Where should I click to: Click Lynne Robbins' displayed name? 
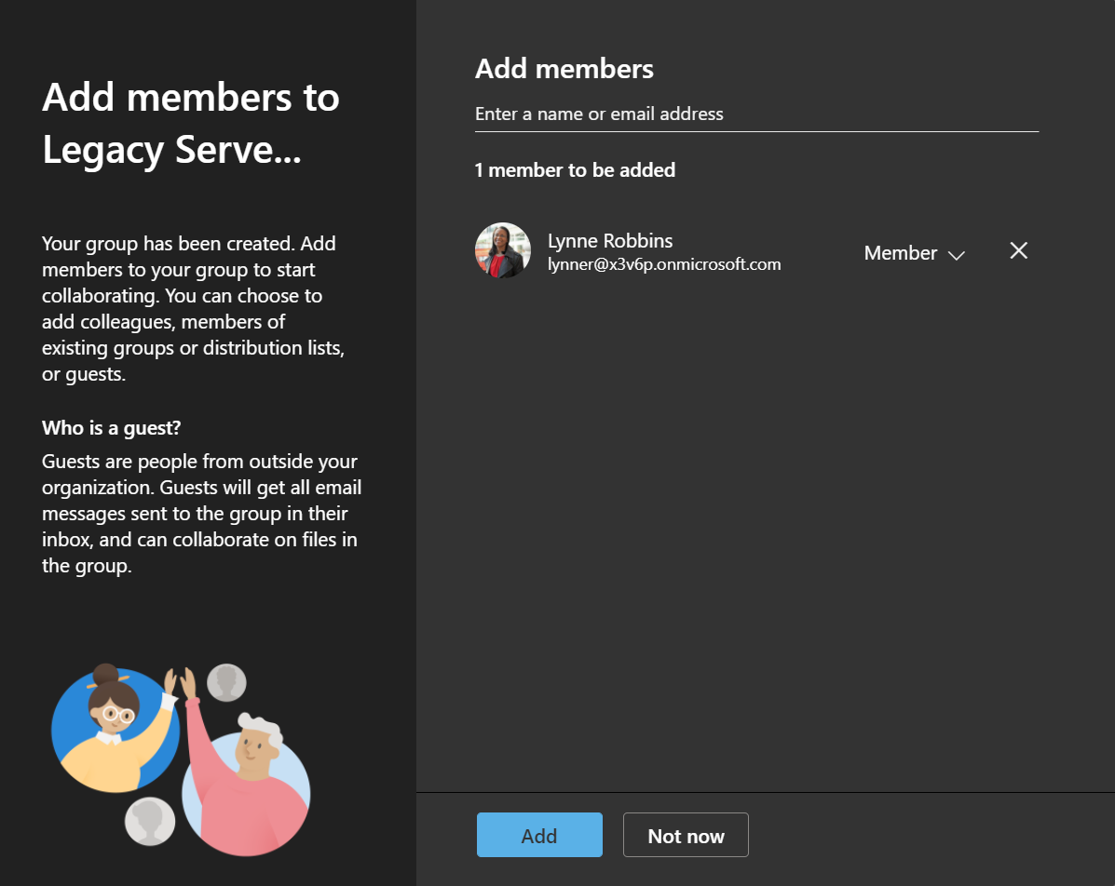pyautogui.click(x=609, y=240)
